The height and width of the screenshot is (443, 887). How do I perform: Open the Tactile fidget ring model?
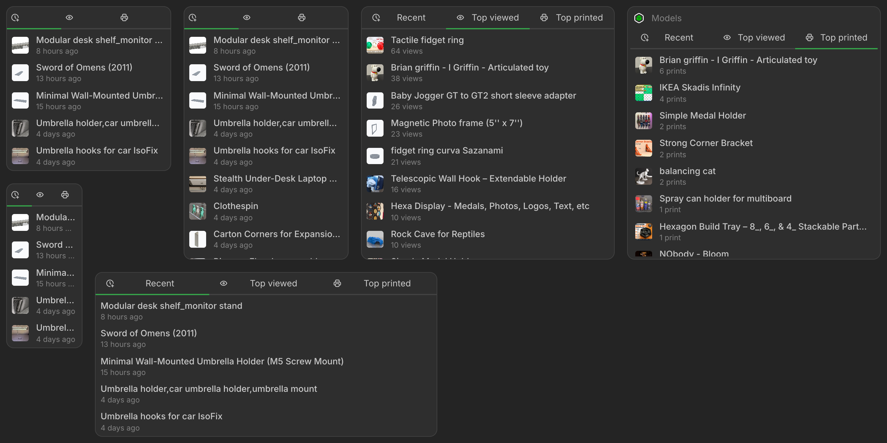488,46
